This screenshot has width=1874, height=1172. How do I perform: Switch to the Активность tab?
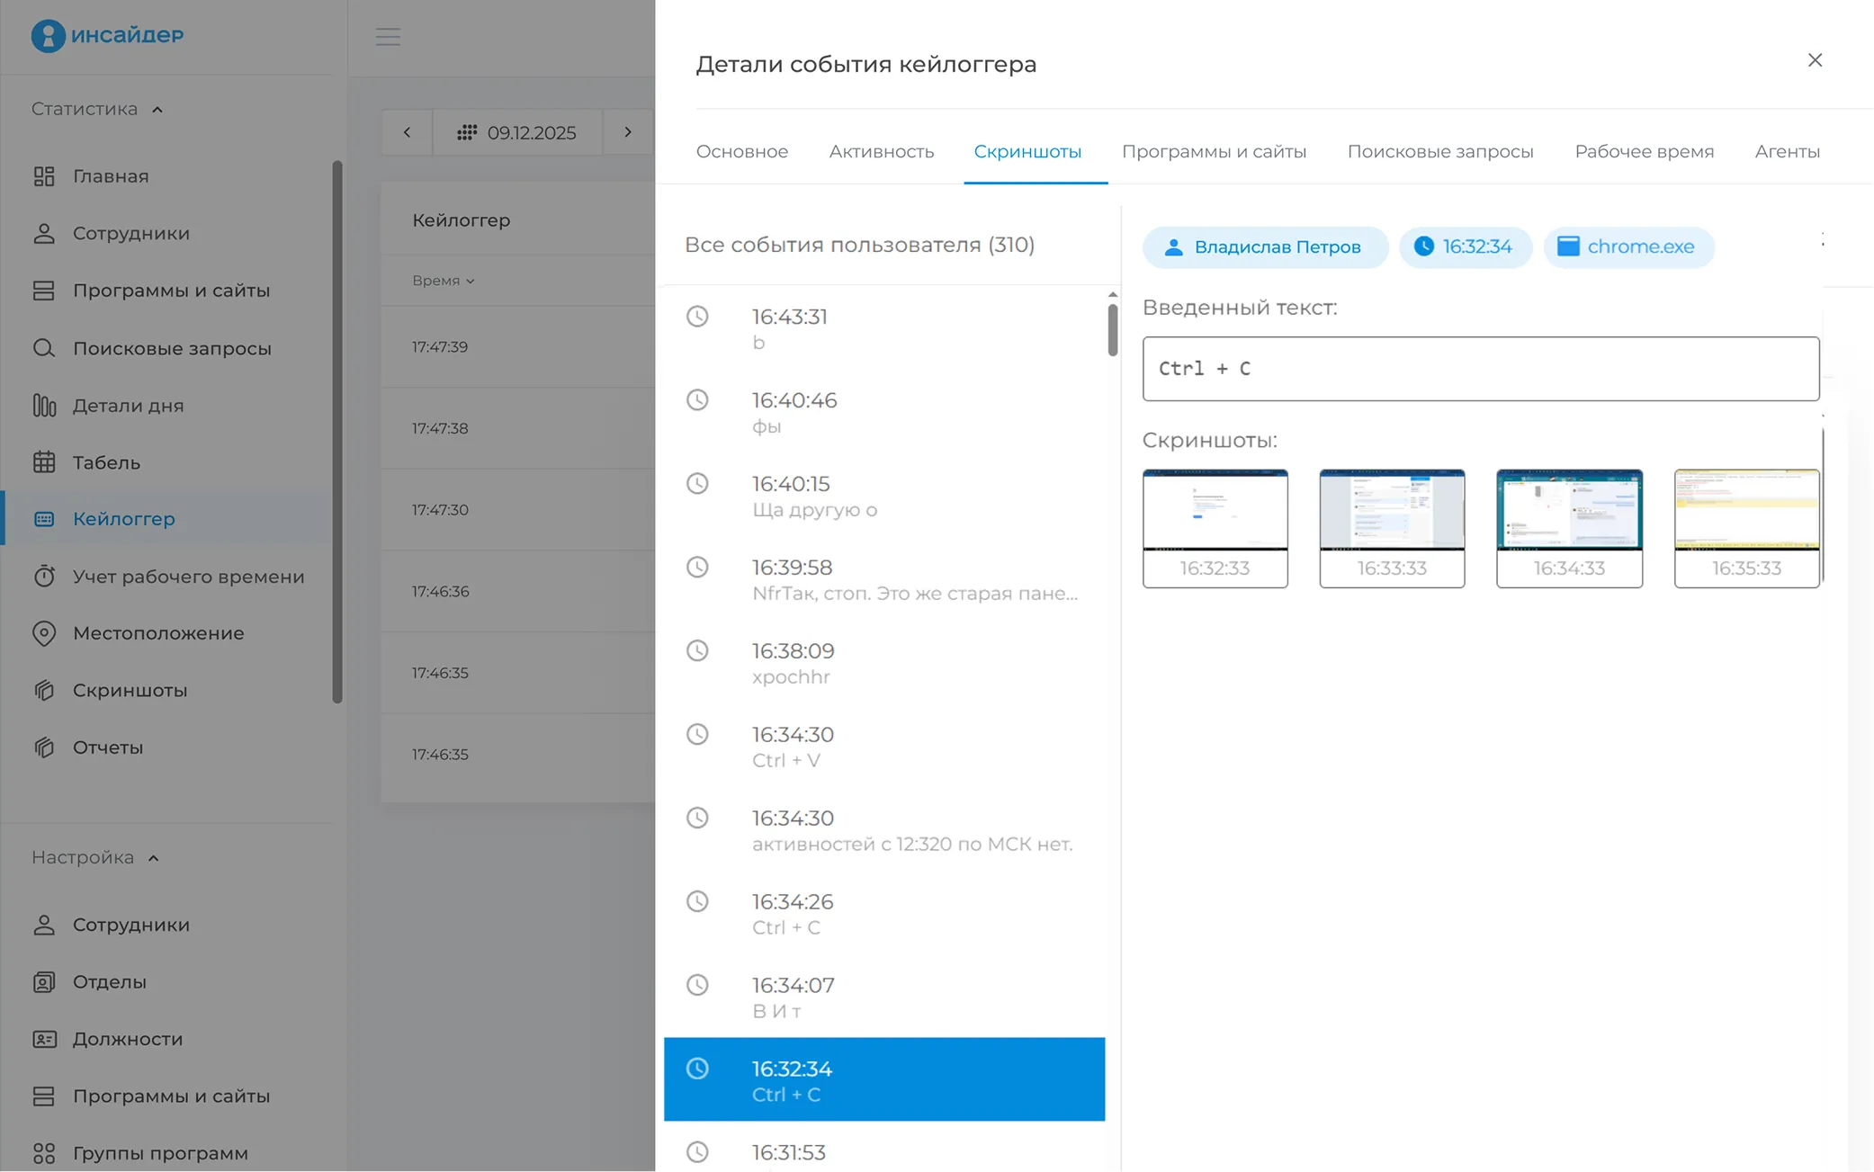[881, 152]
